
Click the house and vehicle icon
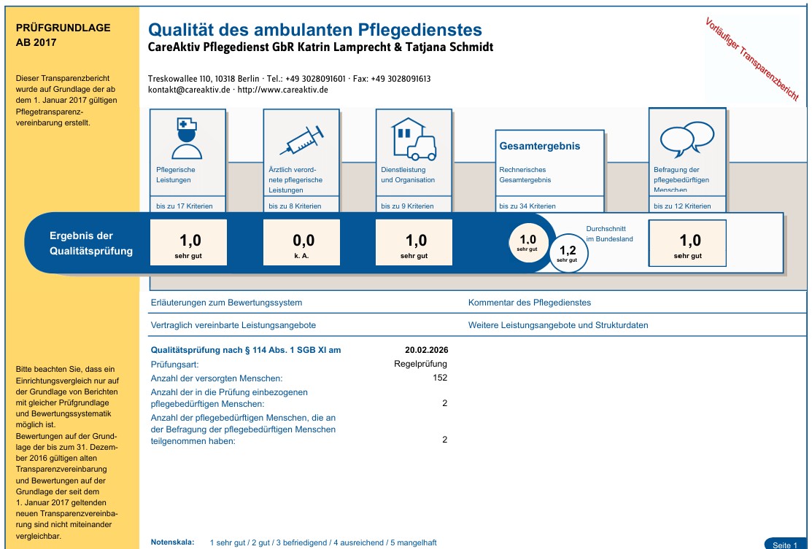pyautogui.click(x=414, y=139)
